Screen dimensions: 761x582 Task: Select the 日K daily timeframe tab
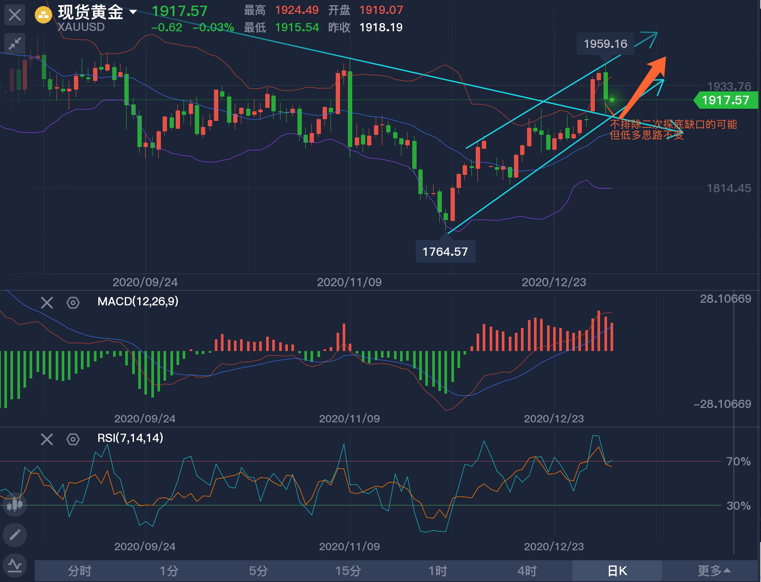[617, 571]
